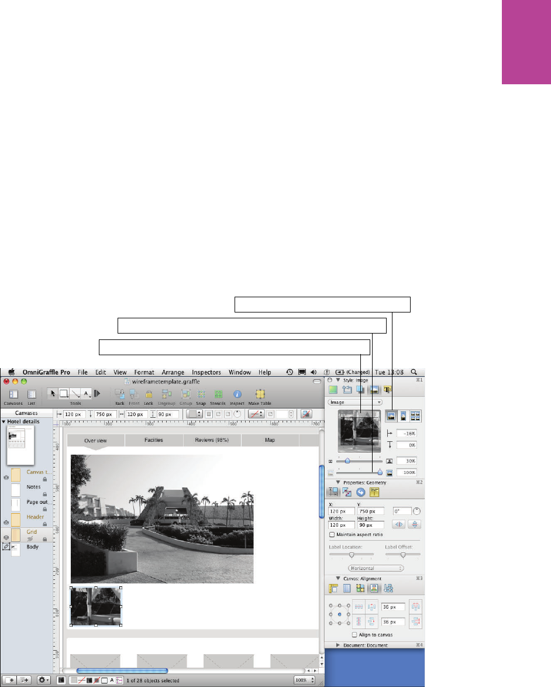
Task: Select the arrow Selection tool
Action: 53,393
